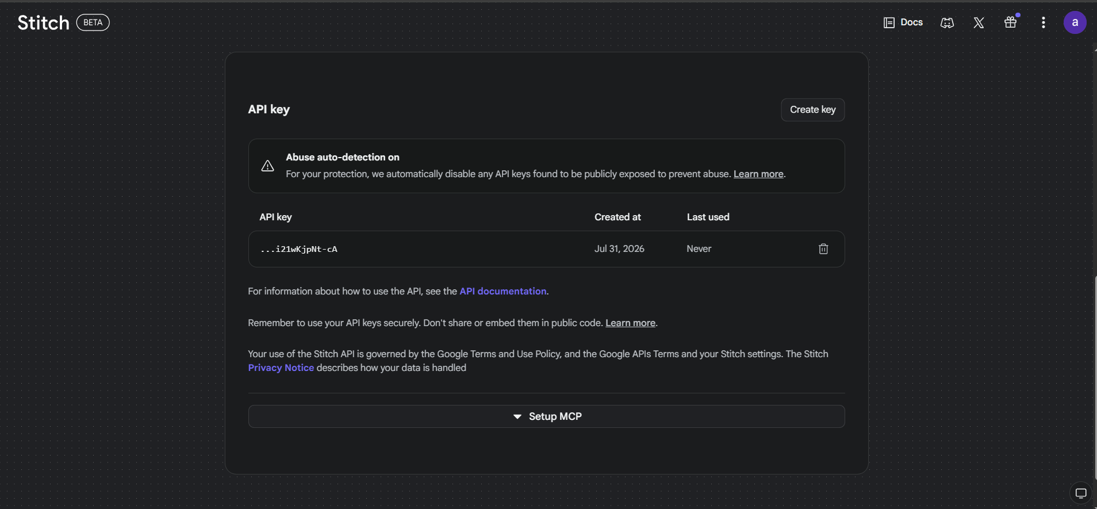
Task: Open Learn more link in abuse auto-detection notice
Action: (x=758, y=174)
